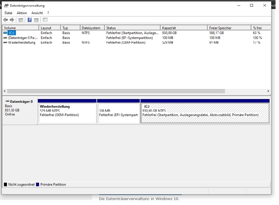This screenshot has height=205, width=279.
Task: Open the Ansicht menu
Action: click(37, 13)
